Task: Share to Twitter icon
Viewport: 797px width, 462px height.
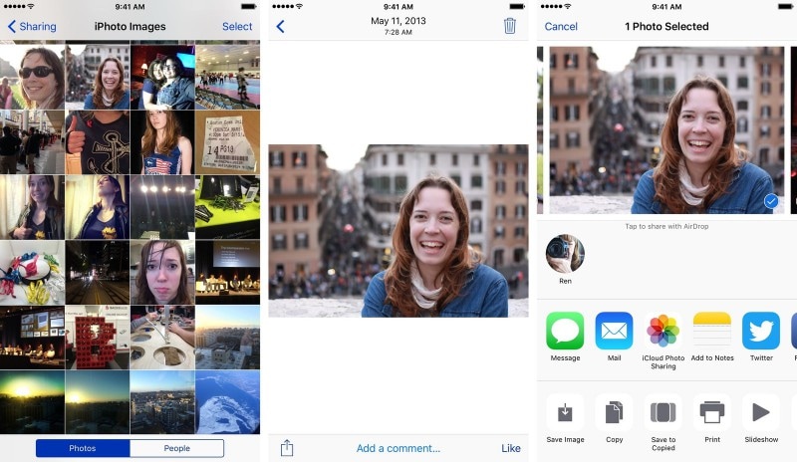Action: (761, 331)
